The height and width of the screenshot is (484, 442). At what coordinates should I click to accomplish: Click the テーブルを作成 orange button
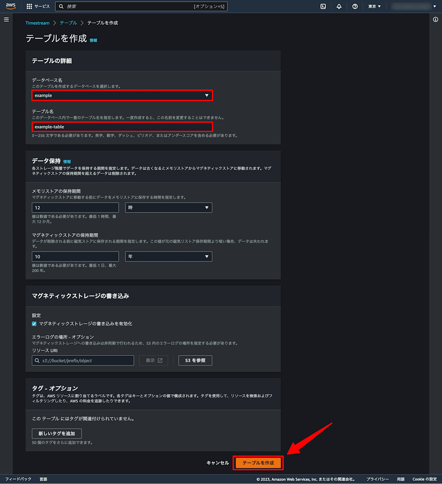click(x=258, y=463)
